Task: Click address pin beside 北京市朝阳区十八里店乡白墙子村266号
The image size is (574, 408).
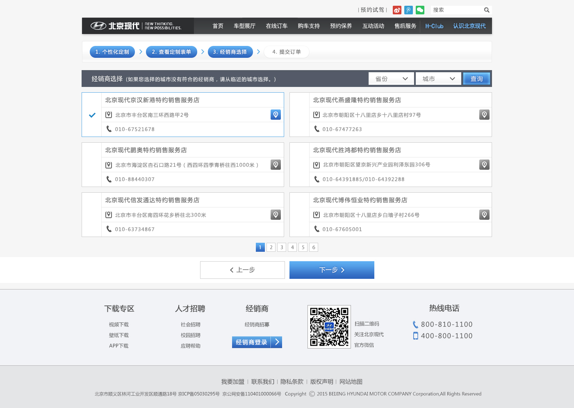Action: pos(317,215)
